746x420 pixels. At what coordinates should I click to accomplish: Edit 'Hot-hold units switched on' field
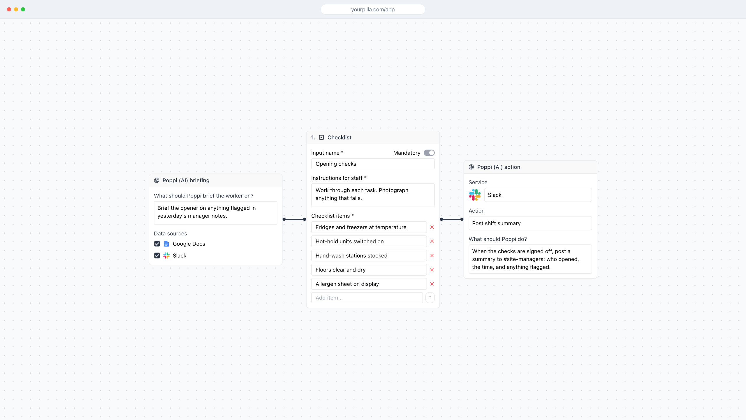369,241
